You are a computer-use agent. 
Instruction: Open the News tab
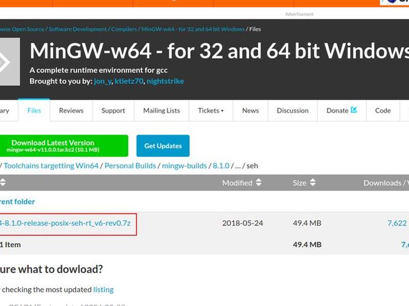pyautogui.click(x=251, y=111)
